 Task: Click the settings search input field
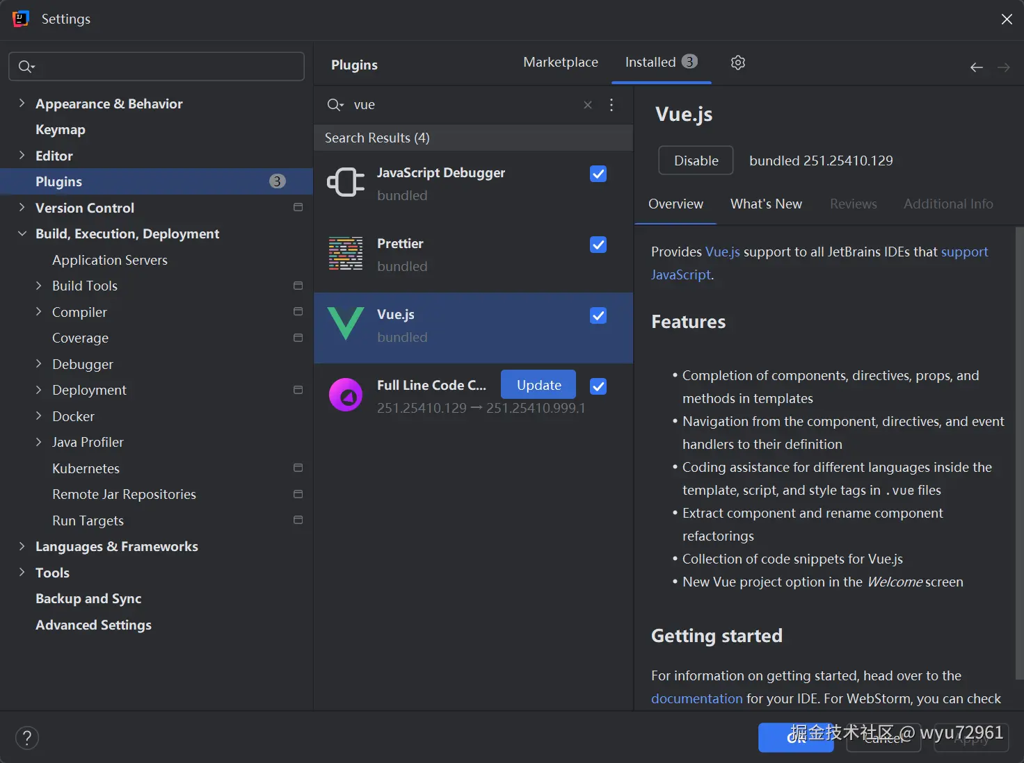[157, 67]
